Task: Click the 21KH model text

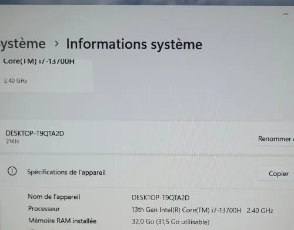Action: tap(12, 141)
